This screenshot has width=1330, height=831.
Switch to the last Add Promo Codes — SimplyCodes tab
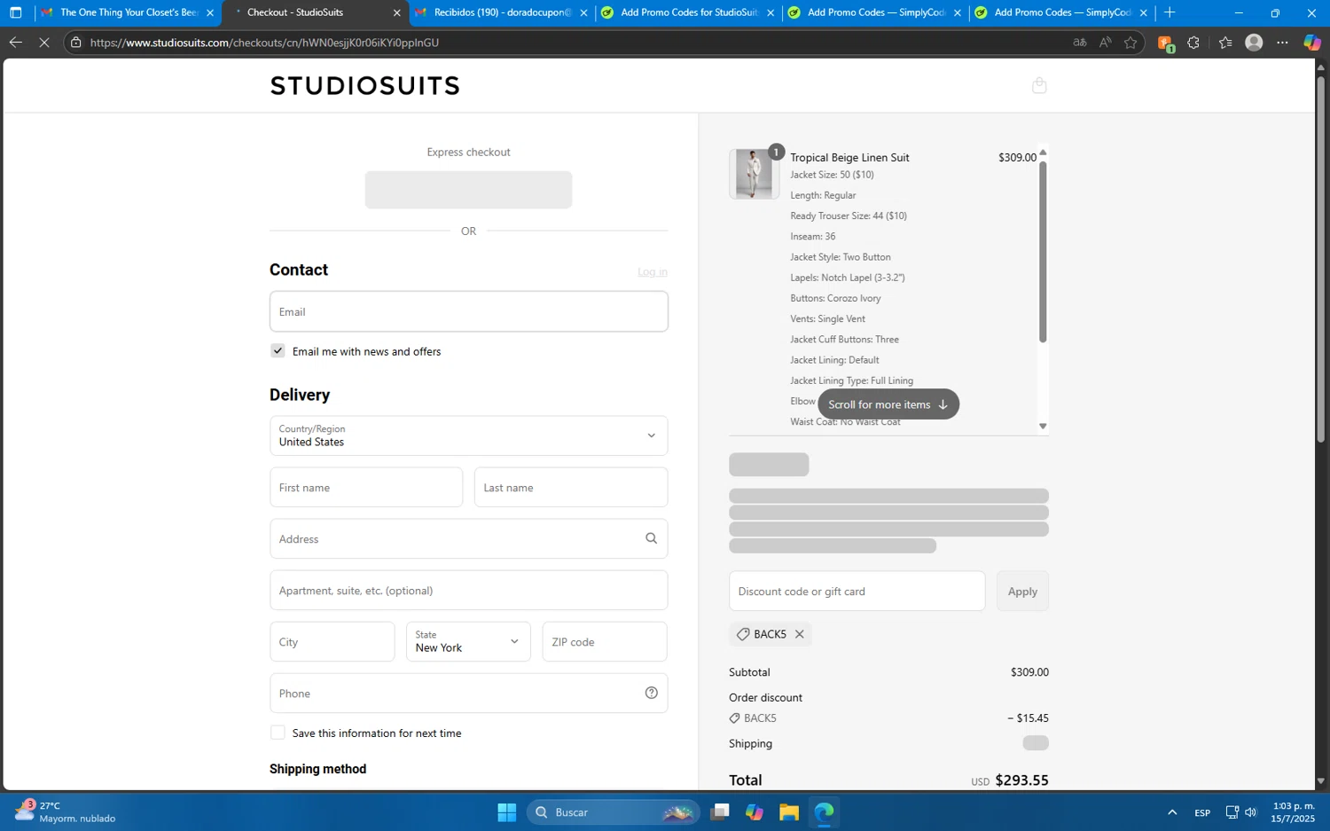click(x=1061, y=12)
